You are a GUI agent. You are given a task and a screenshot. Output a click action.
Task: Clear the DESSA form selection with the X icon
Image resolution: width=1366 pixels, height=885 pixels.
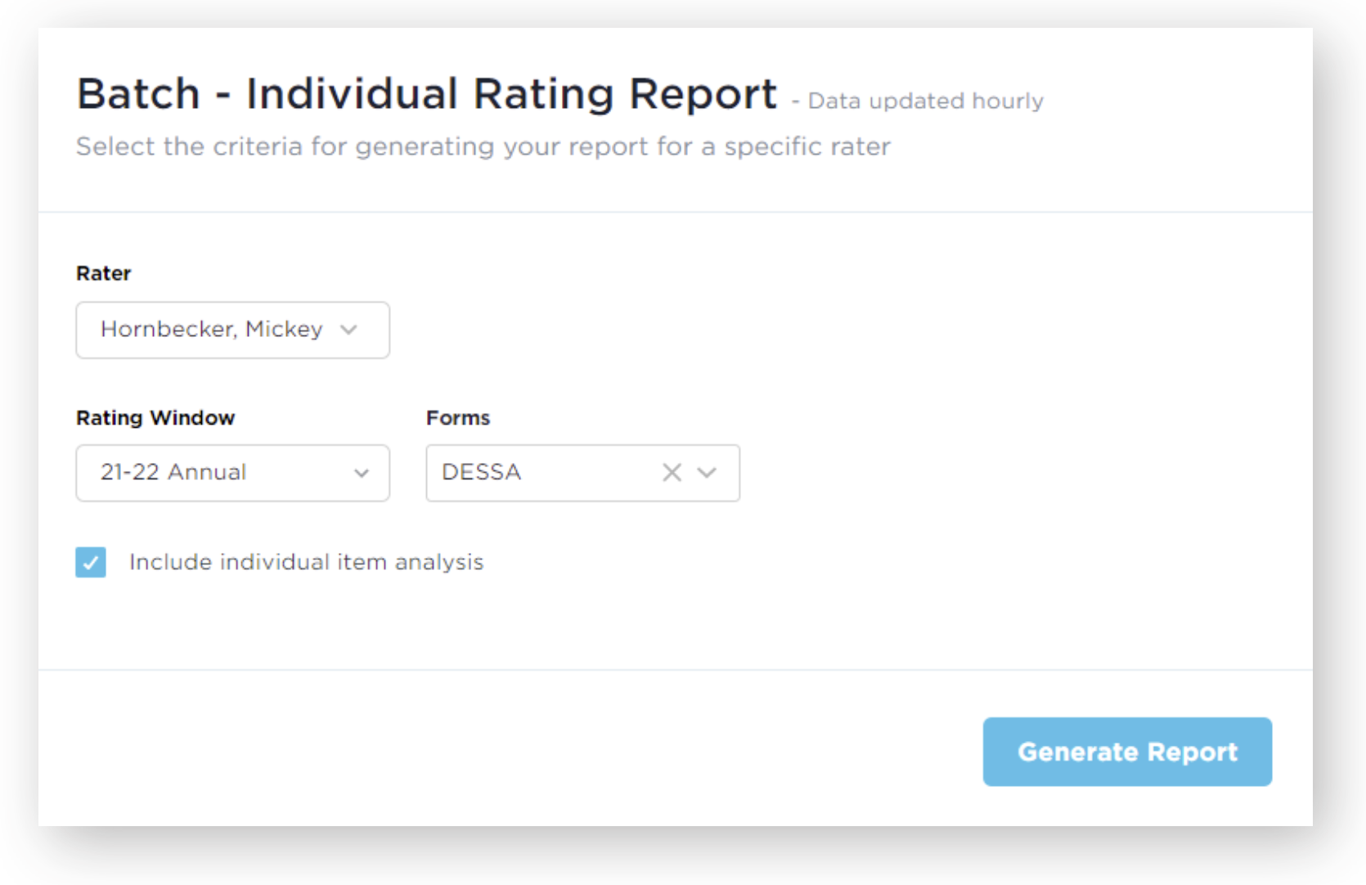[671, 472]
